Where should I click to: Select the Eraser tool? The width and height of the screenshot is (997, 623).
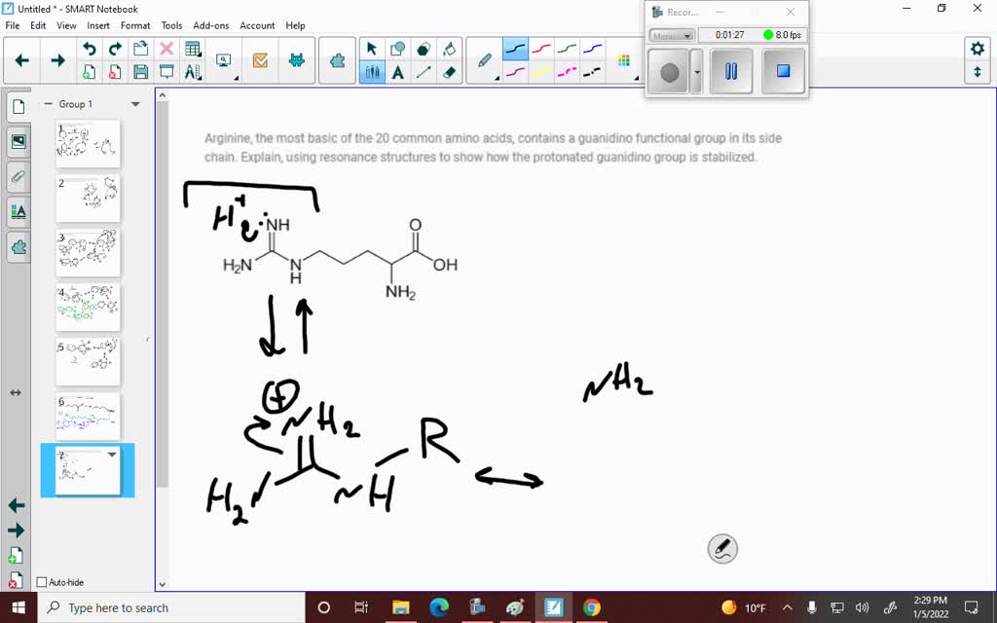coord(449,73)
